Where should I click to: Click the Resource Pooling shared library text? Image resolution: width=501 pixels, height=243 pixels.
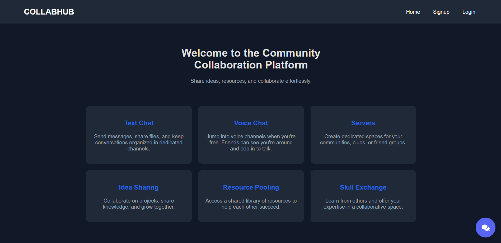coord(251,204)
